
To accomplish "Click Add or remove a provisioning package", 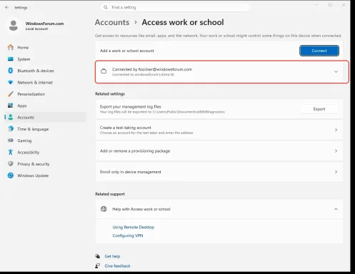I will (x=135, y=151).
